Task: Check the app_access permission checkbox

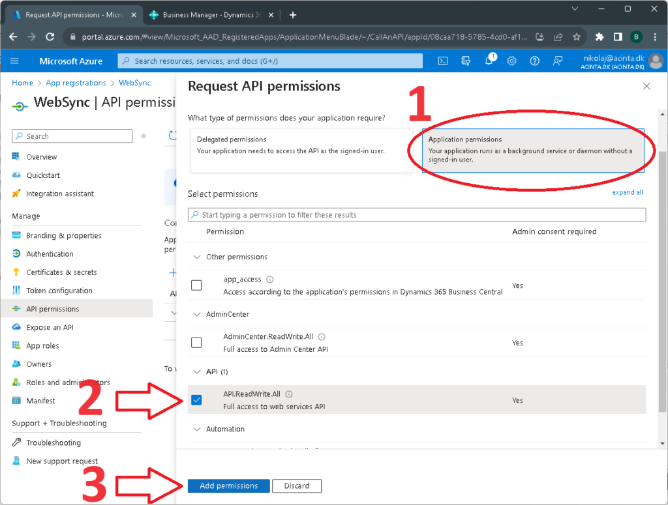Action: click(196, 285)
